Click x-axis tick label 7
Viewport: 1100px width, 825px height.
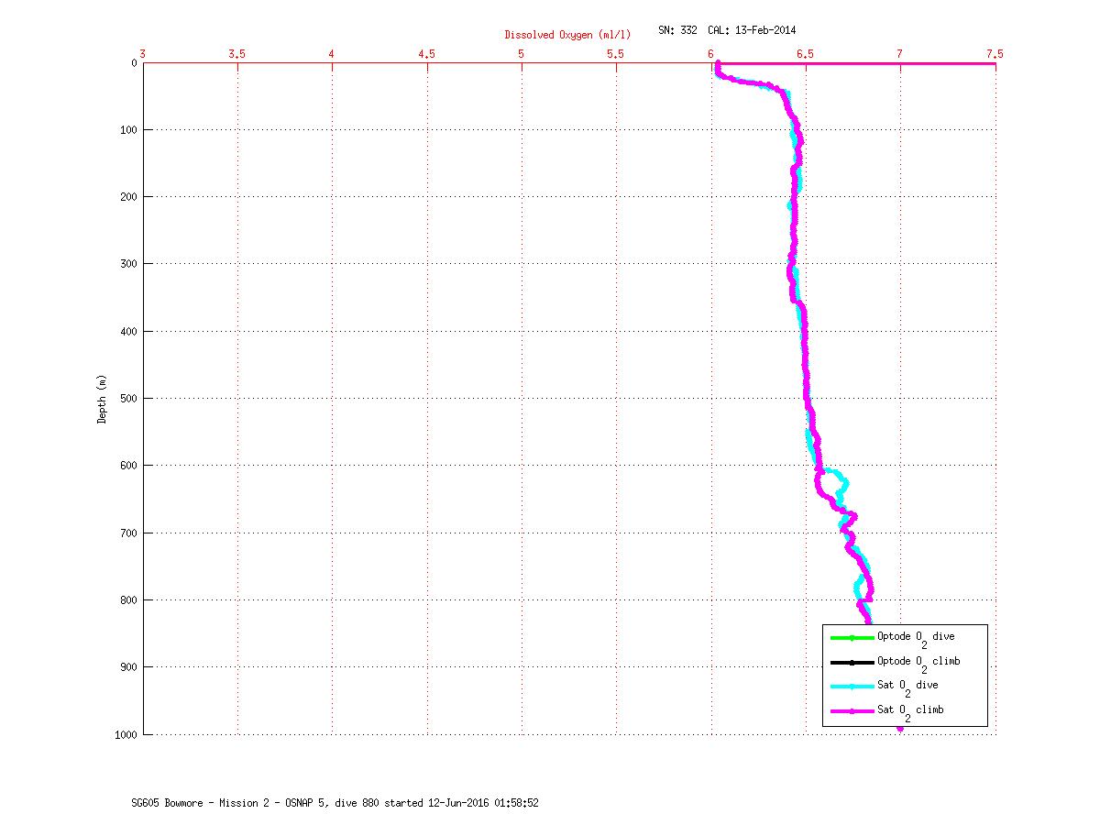(x=900, y=54)
